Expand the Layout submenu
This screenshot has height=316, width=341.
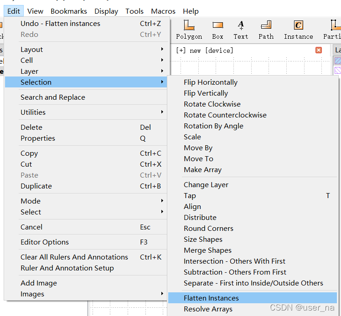coord(86,49)
